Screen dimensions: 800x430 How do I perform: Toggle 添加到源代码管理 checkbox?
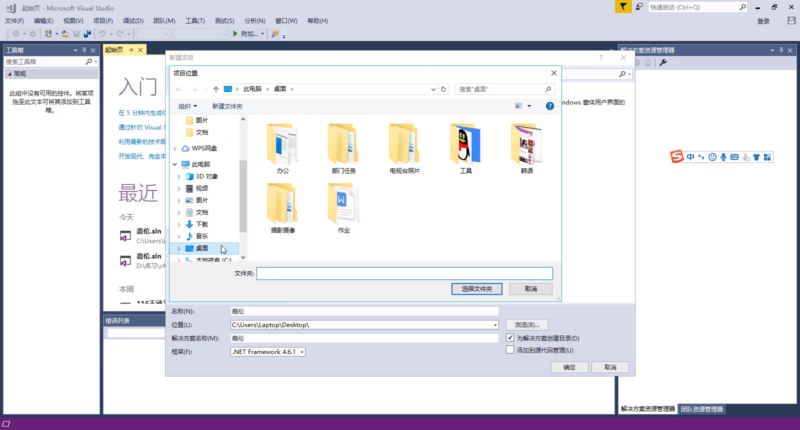pyautogui.click(x=510, y=350)
